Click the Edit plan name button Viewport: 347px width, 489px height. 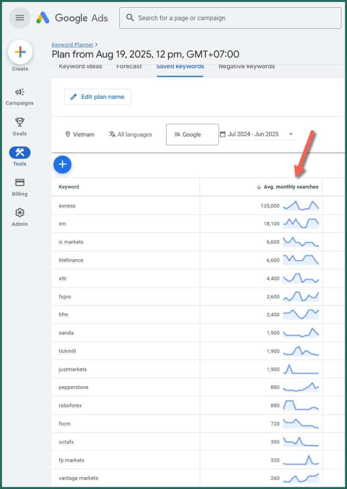click(98, 97)
